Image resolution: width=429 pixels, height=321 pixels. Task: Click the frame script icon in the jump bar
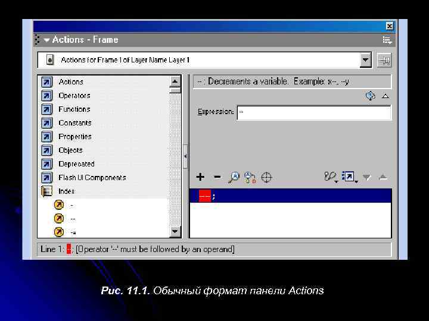(50, 60)
